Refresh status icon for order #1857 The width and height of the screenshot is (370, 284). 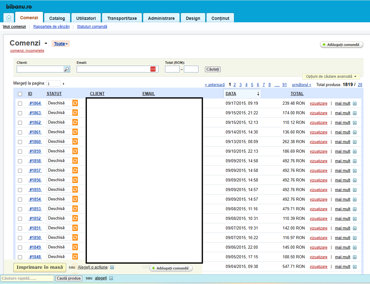[x=75, y=170]
